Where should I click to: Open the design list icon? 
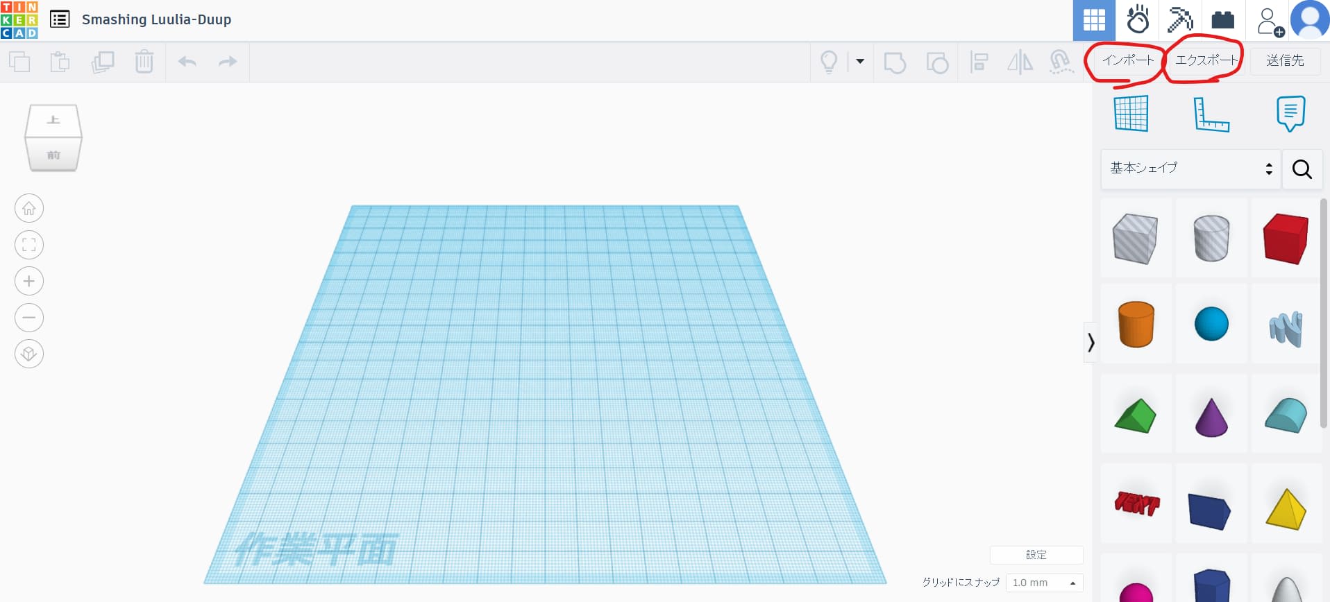click(60, 19)
